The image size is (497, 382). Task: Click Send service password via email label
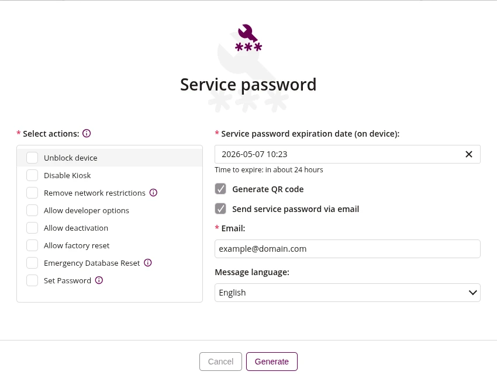point(295,209)
